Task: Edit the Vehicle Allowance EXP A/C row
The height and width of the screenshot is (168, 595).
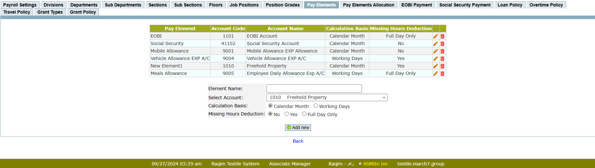Action: tap(436, 59)
